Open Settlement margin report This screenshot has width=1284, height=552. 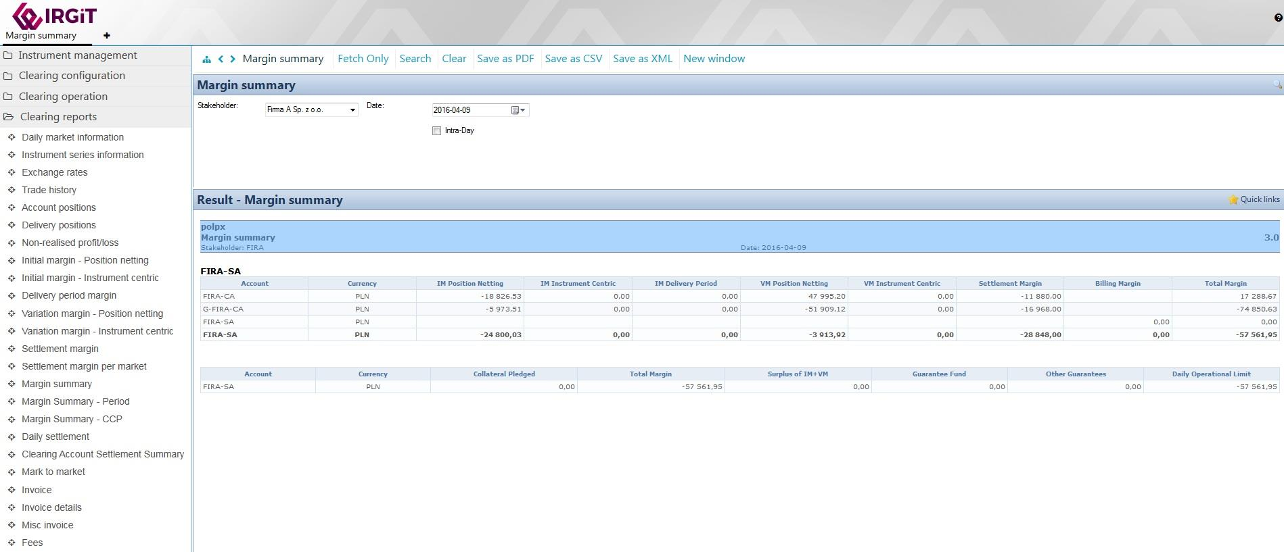coord(60,349)
